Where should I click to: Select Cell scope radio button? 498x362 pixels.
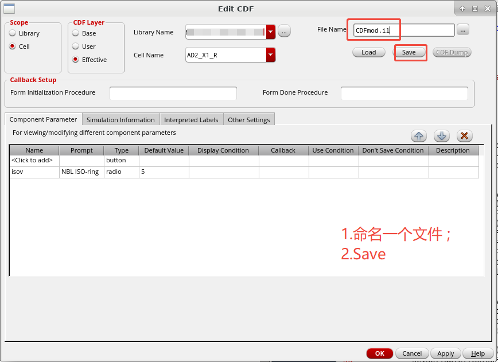tap(13, 46)
